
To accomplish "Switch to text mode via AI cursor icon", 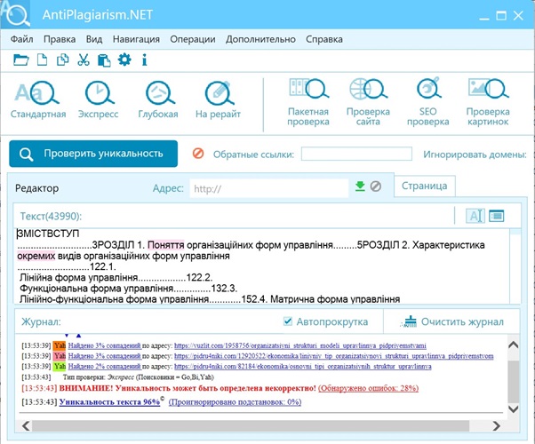I will [475, 216].
